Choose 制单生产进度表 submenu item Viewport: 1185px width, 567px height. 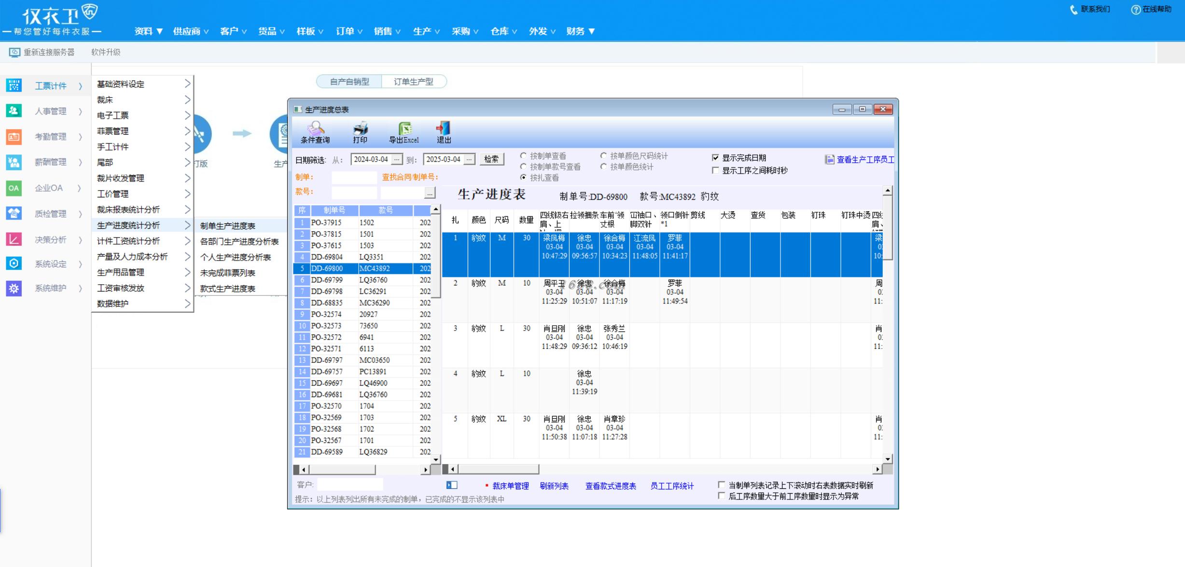pyautogui.click(x=241, y=226)
